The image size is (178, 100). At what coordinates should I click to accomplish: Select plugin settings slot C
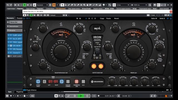pyautogui.click(x=92, y=18)
